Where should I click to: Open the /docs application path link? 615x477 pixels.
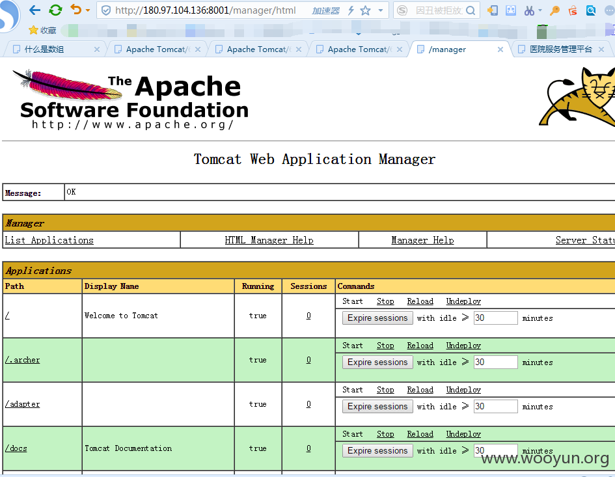[16, 448]
